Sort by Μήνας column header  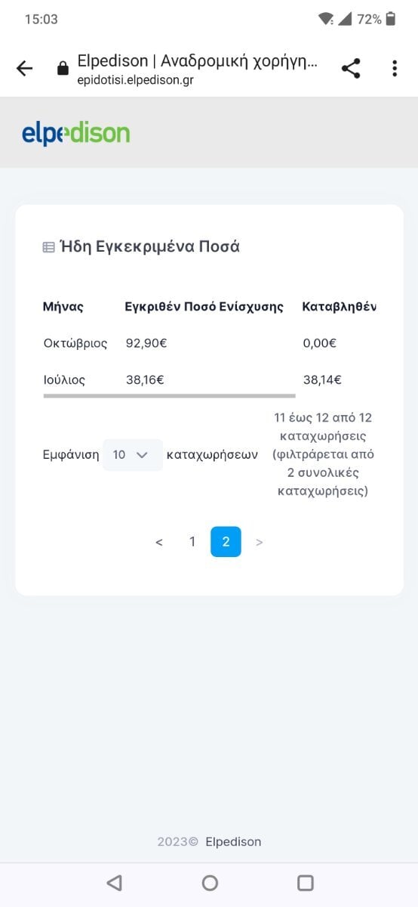point(63,307)
